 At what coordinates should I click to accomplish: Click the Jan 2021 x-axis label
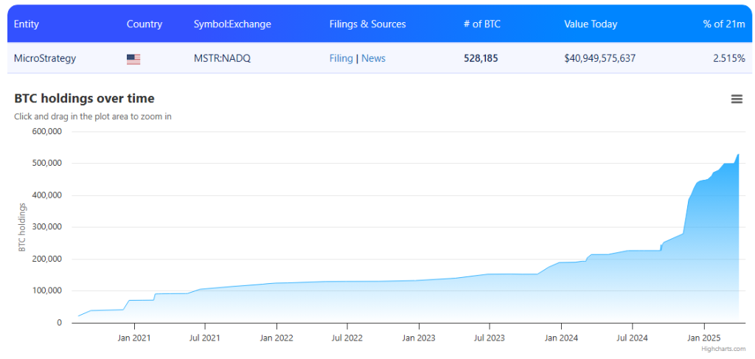134,338
